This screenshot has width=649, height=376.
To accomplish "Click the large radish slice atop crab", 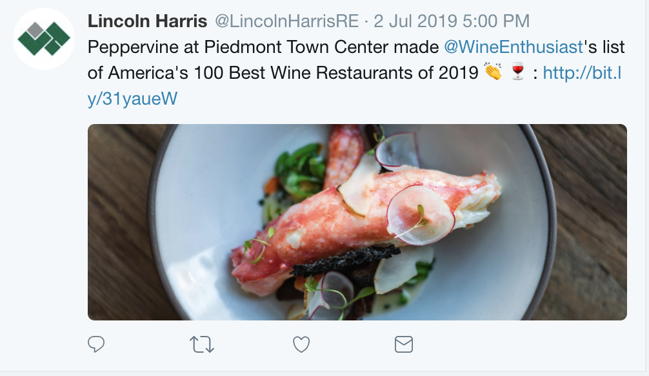I will pos(421,213).
